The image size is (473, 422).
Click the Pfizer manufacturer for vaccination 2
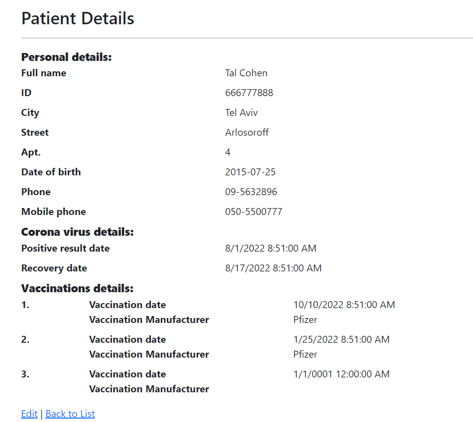[305, 354]
